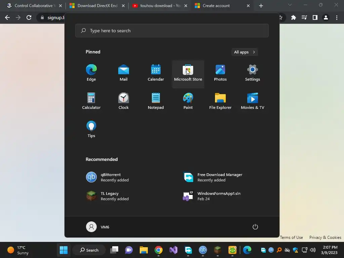Select the Create account tab

222,6
